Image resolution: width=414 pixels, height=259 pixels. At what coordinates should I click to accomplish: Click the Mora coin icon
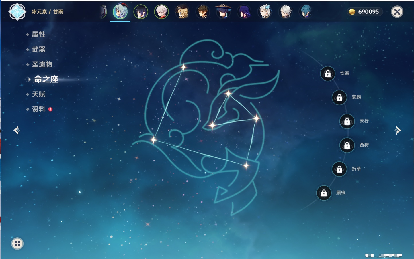[352, 12]
